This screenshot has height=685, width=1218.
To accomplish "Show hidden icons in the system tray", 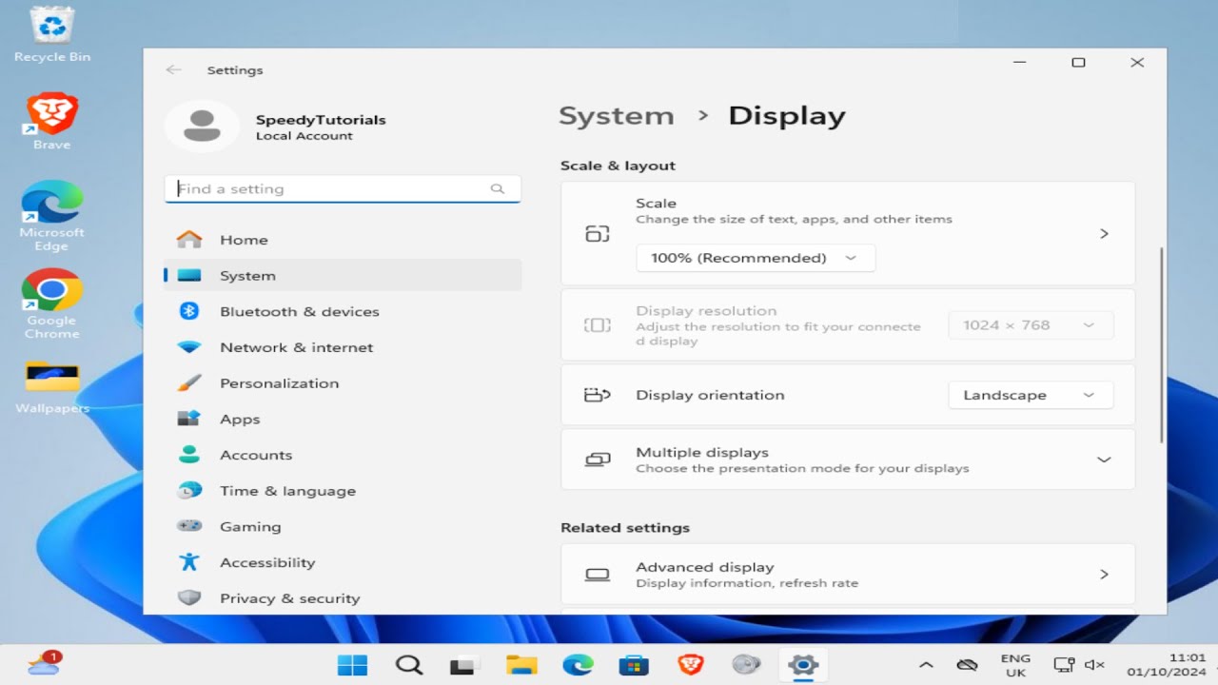I will pos(926,665).
